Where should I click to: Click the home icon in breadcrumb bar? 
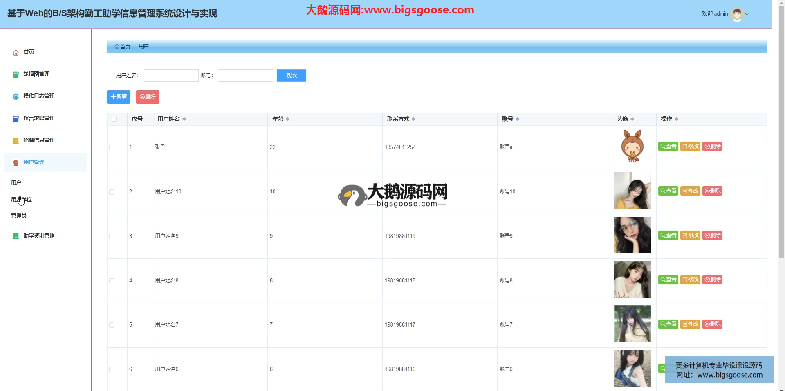pos(117,47)
